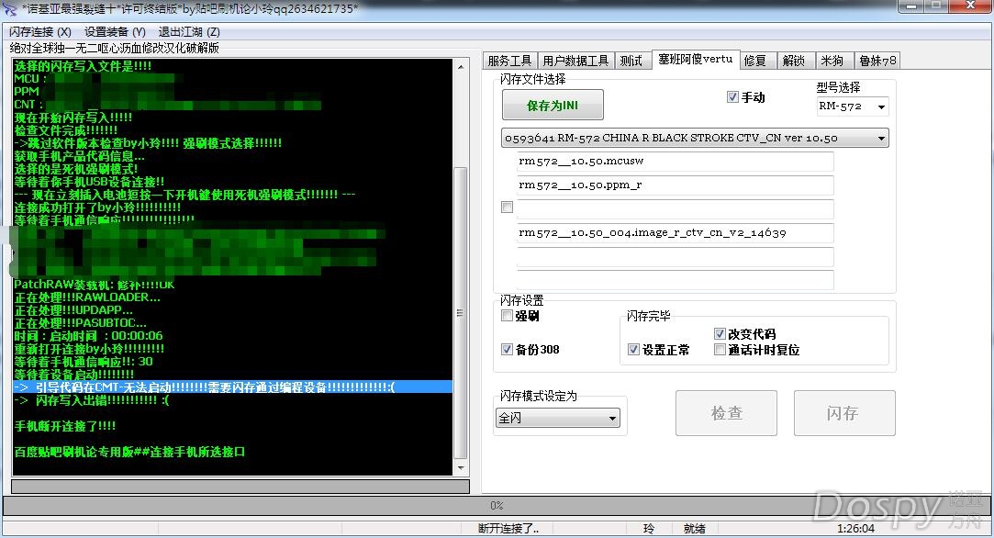Switch to the 用户数据工具 tab
994x538 pixels.
[575, 61]
